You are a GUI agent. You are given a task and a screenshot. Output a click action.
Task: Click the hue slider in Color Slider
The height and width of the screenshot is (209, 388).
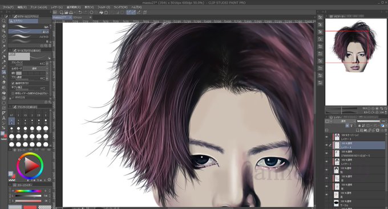coord(28,191)
